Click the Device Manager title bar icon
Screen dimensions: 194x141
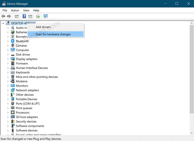(4, 4)
